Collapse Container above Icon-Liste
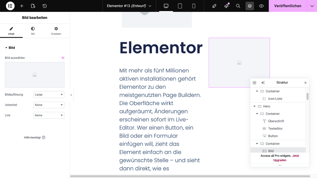 click(257, 91)
